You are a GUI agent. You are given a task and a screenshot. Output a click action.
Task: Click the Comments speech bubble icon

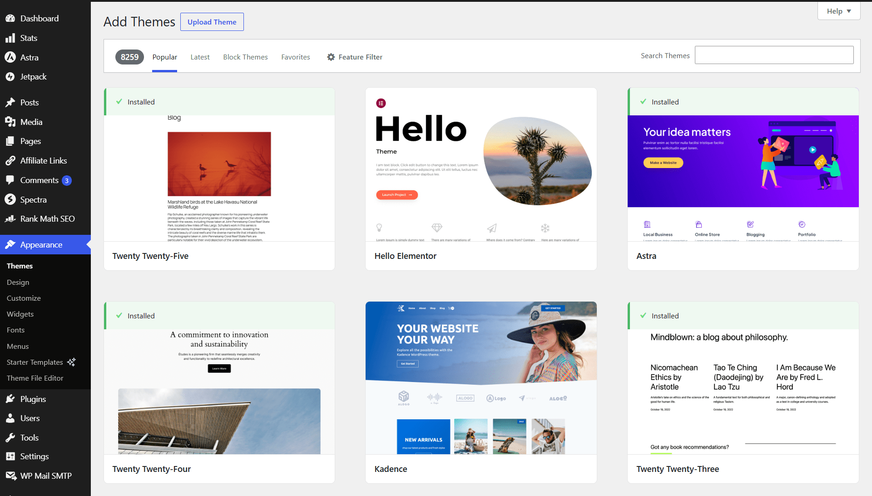10,180
